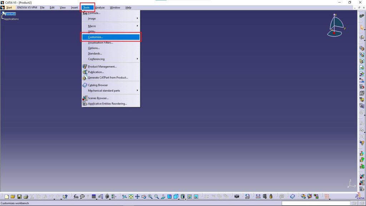Viewport: 366px width, 206px height.
Task: Click the Create Multi-View icon
Action: coord(169,197)
